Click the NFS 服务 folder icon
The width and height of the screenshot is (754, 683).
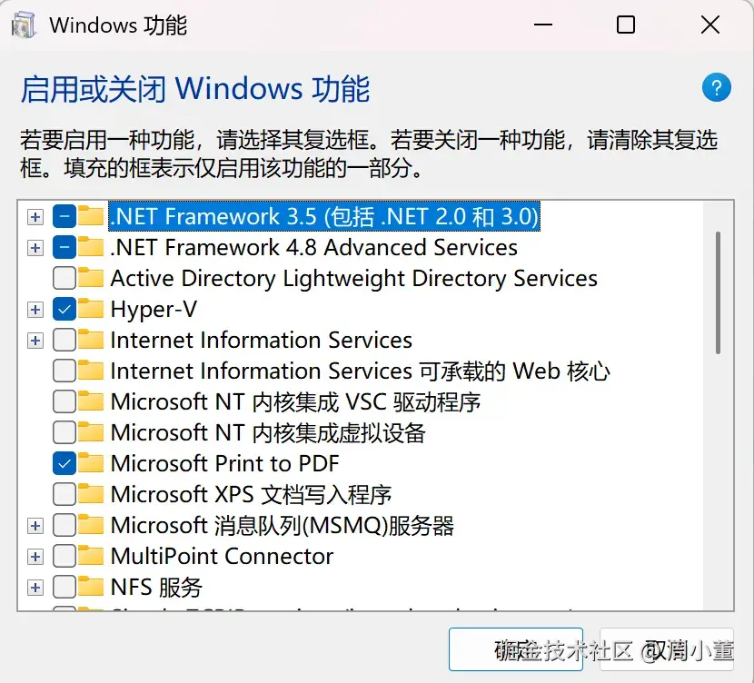91,587
